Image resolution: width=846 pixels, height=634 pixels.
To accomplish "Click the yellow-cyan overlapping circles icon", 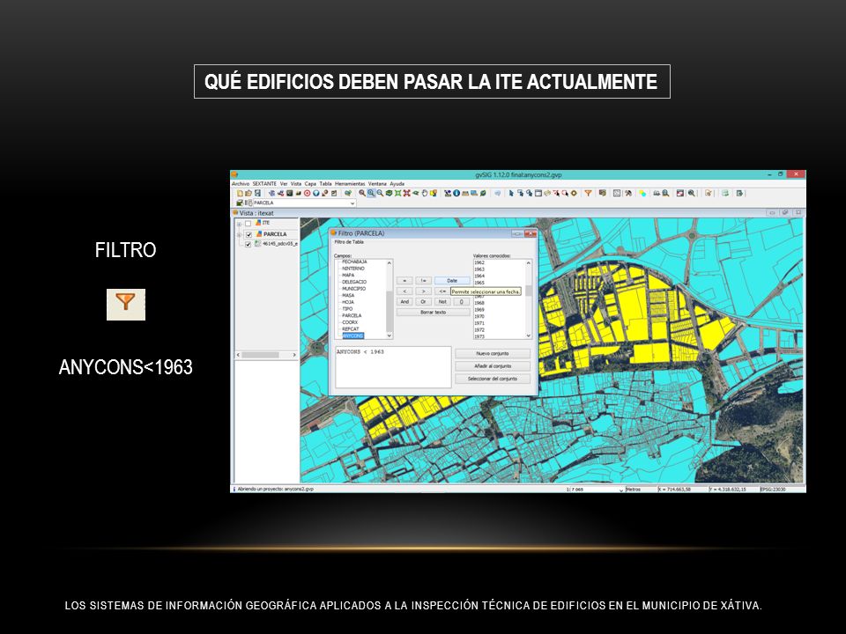I will pos(642,193).
